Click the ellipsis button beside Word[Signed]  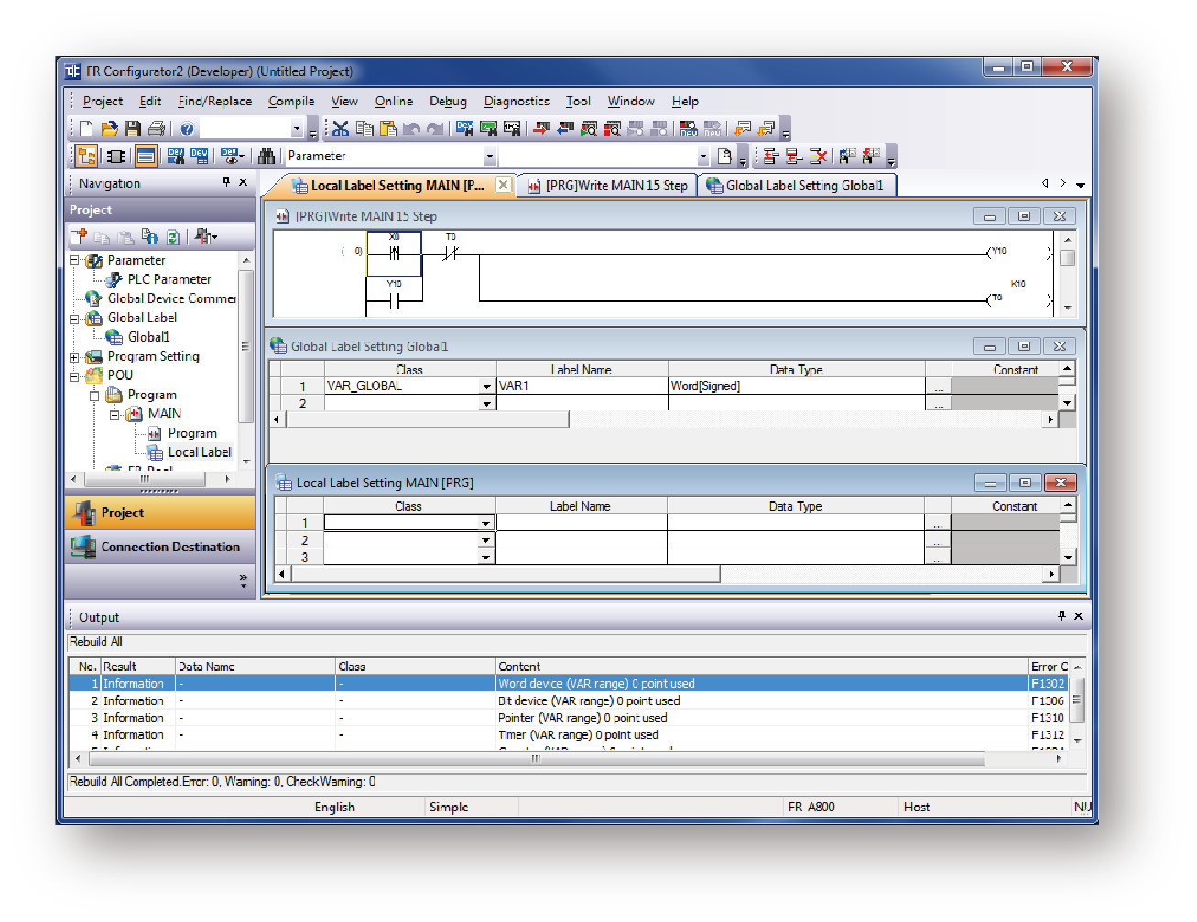point(938,387)
